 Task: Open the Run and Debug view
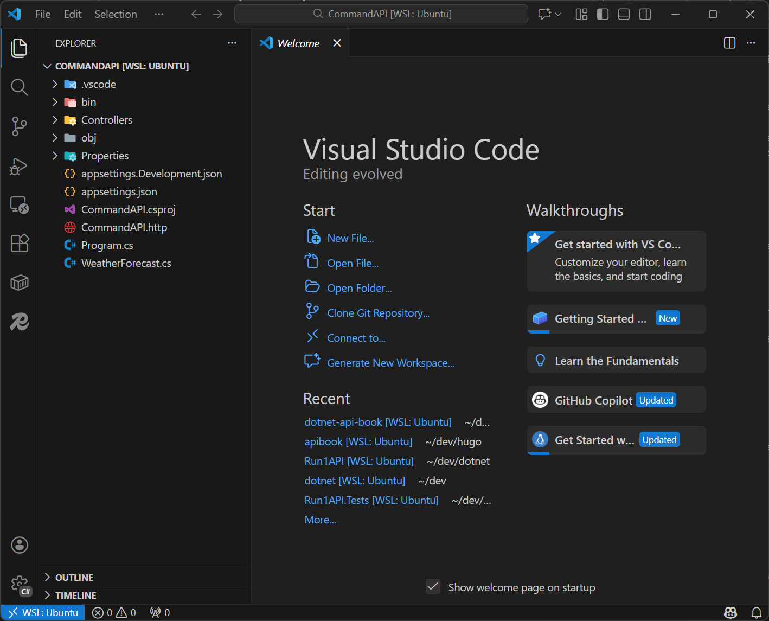point(19,166)
